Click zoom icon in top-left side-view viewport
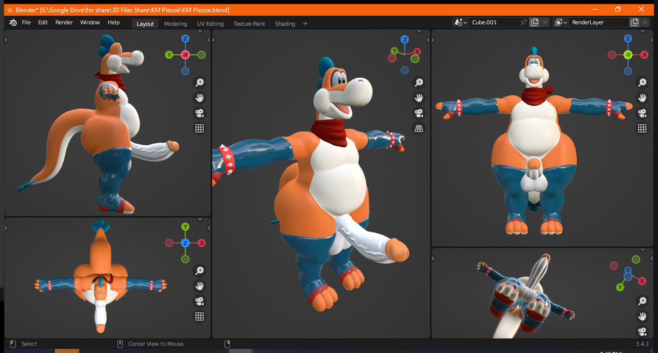The height and width of the screenshot is (353, 658). 199,82
